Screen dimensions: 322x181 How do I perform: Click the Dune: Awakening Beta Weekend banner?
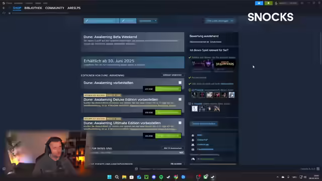[132, 42]
